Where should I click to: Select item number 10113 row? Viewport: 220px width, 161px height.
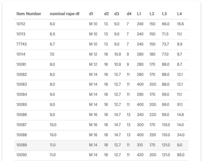pos(101,34)
